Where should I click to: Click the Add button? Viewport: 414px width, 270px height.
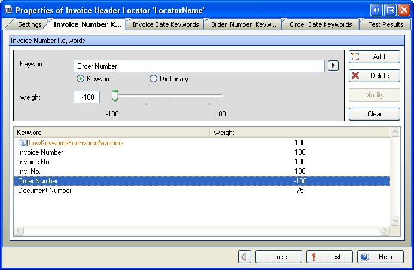pos(375,57)
